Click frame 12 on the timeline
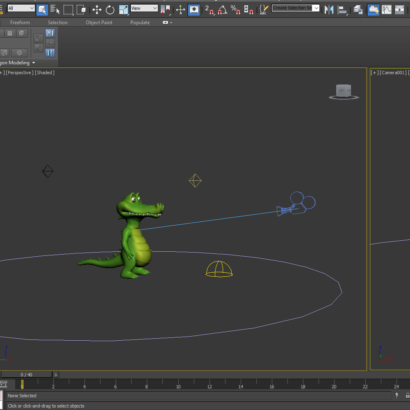 pos(210,386)
